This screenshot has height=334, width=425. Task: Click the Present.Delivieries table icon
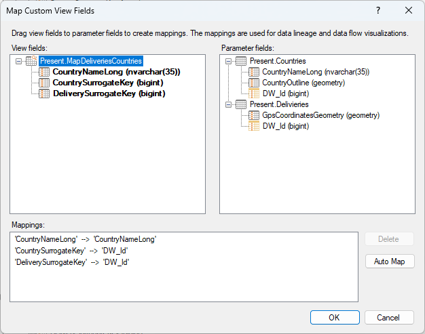(x=241, y=104)
